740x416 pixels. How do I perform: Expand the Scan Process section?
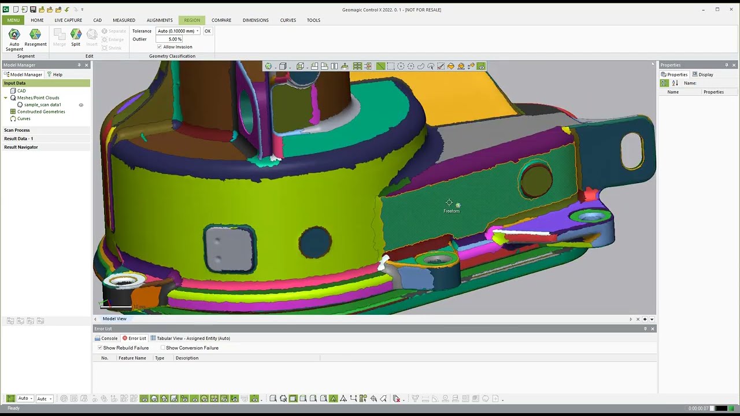point(17,130)
